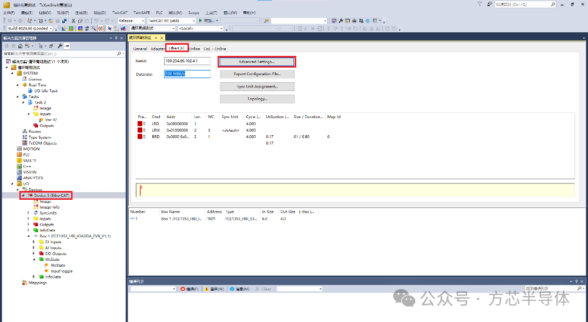Select the InputToggle variable
The image size is (588, 322).
click(62, 271)
